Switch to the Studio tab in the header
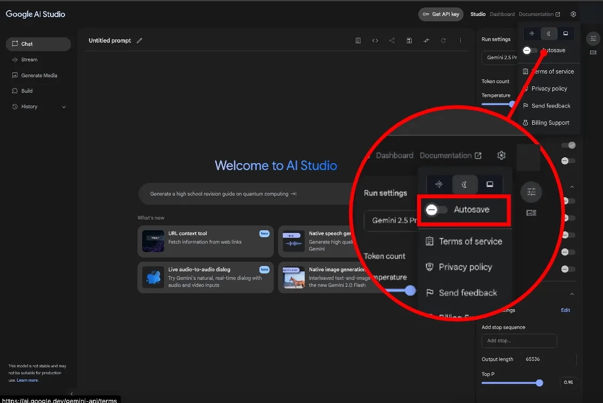Viewport: 603px width, 403px height. 478,14
